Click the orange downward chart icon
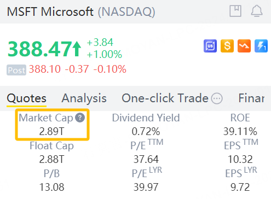The height and width of the screenshot is (199, 271). click(x=244, y=46)
